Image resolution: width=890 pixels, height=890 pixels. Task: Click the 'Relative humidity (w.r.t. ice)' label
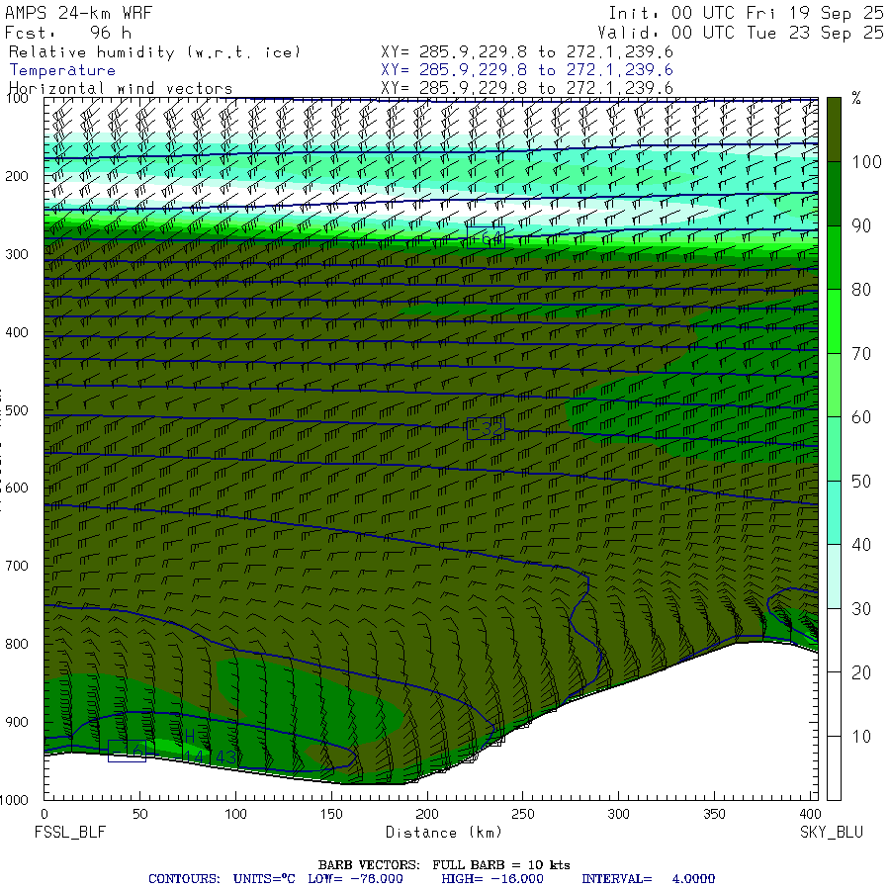(x=154, y=52)
